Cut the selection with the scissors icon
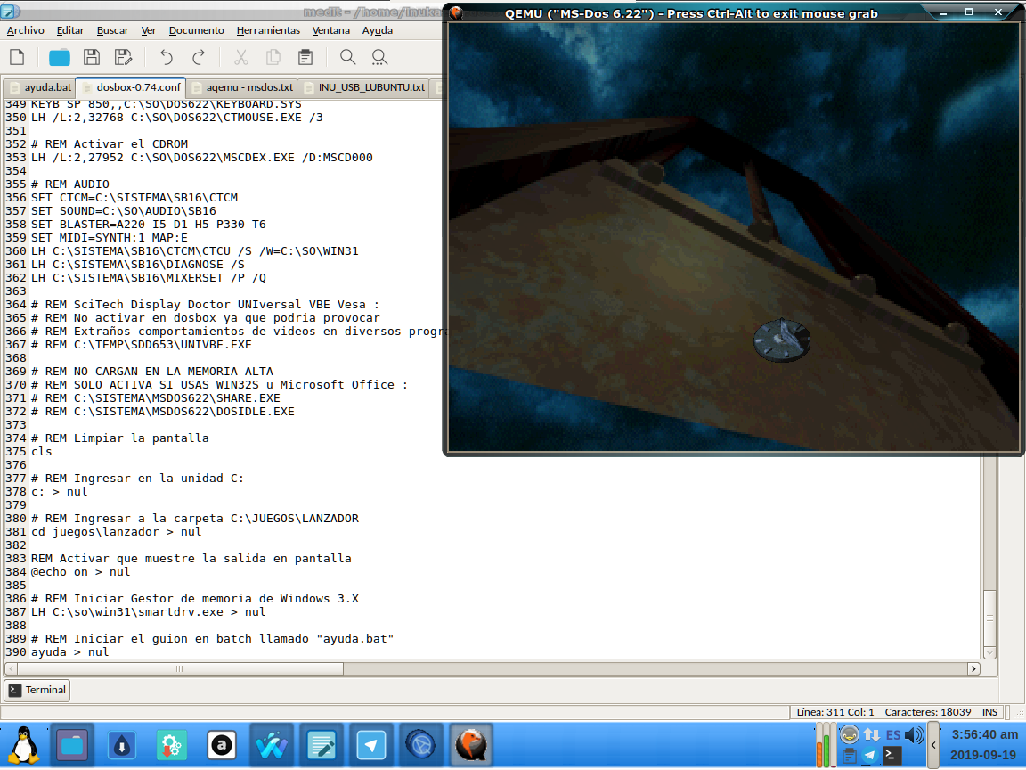The width and height of the screenshot is (1026, 770). (241, 58)
